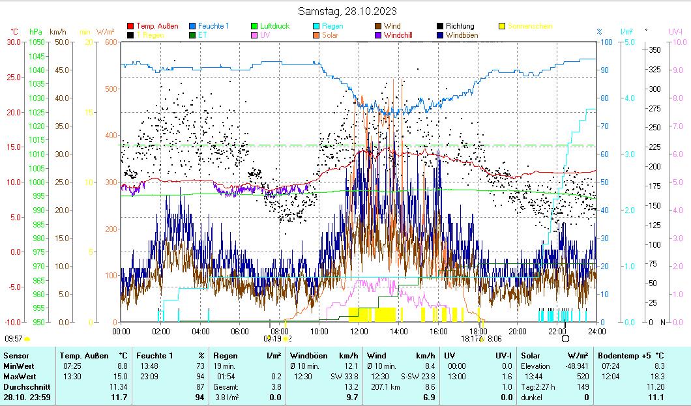Select the cyan Regen legend marker
The width and height of the screenshot is (691, 406).
click(x=317, y=27)
